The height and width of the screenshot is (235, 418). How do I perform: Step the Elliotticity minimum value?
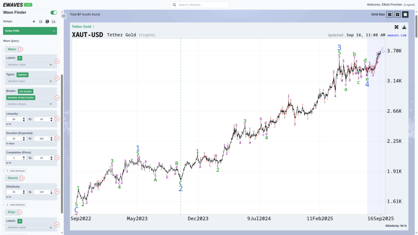(x=24, y=192)
